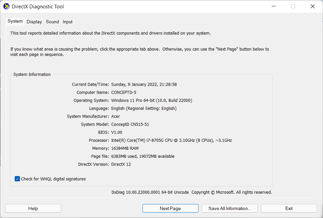Open the Save All Information dialog

tap(229, 208)
